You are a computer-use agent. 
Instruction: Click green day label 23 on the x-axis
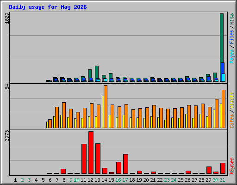(x=167, y=180)
